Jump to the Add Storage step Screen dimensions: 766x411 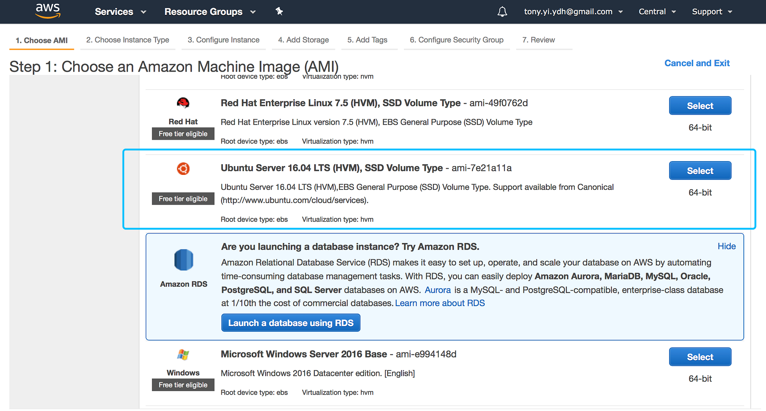tap(303, 40)
